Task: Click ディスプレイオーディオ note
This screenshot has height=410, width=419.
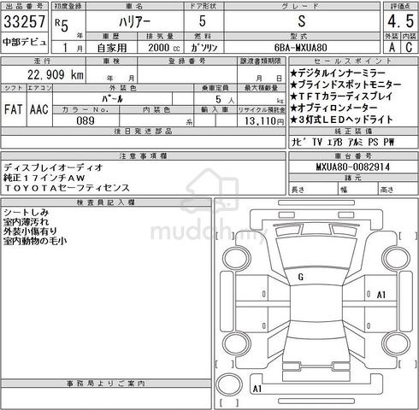Action: 53,167
